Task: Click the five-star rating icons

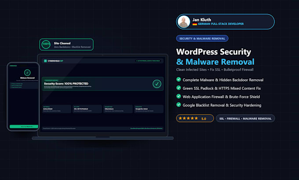Action: point(188,118)
